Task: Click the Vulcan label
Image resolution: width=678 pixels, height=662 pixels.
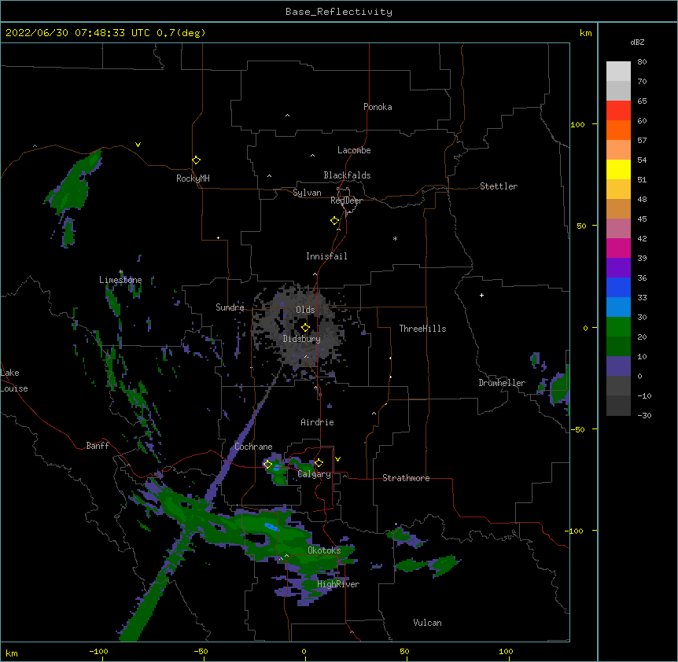Action: (427, 623)
